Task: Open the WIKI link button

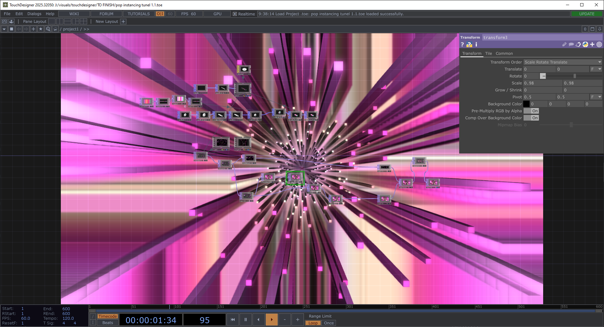Action: (74, 14)
